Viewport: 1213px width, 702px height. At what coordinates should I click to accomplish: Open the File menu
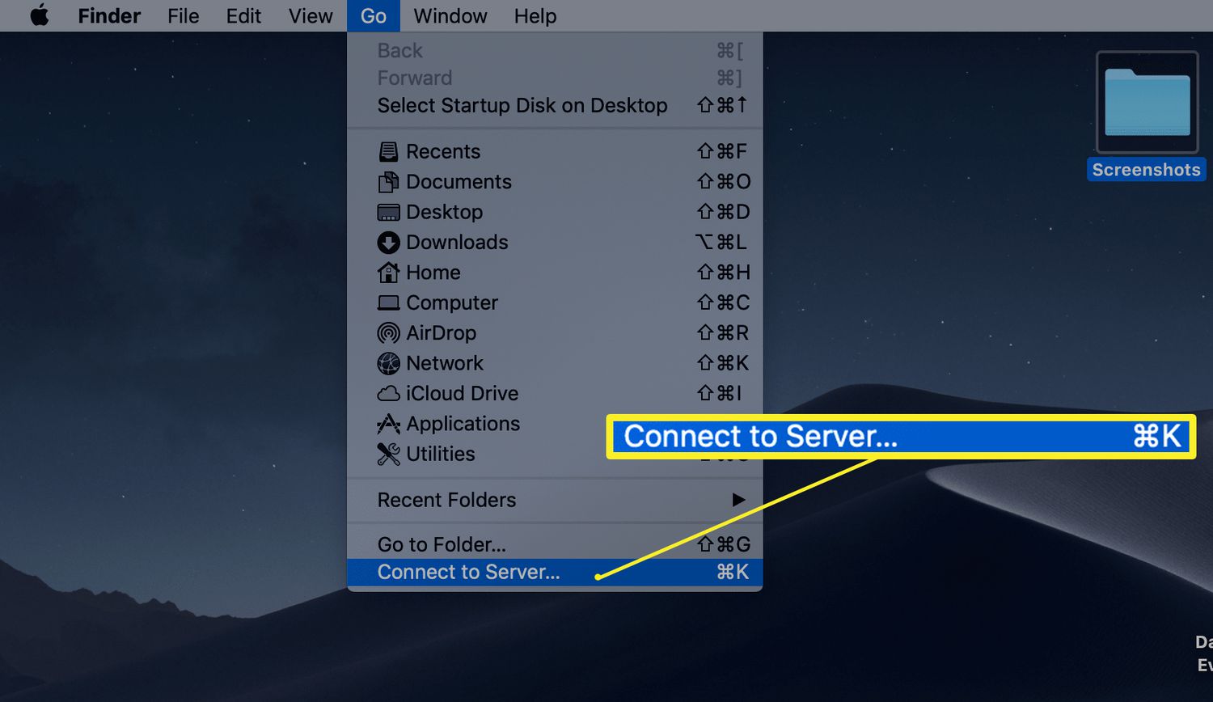coord(183,16)
